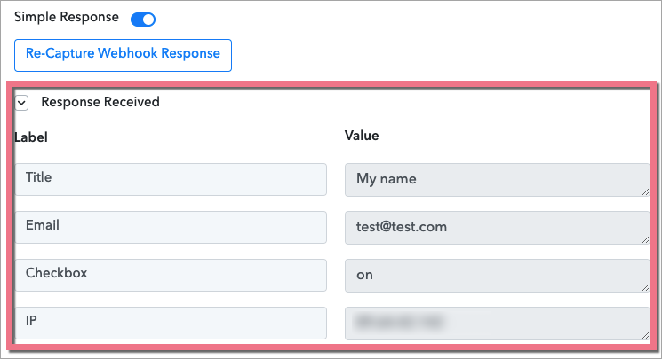Click resize handle of 'My name' textarea
Image resolution: width=662 pixels, height=359 pixels.
[644, 191]
